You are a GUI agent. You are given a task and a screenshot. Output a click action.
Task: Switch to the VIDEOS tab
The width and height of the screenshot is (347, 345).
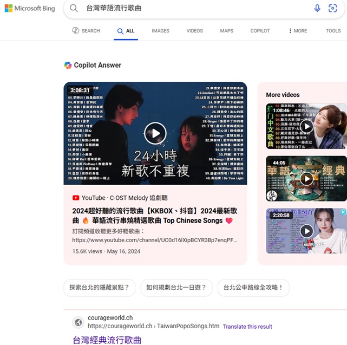195,31
